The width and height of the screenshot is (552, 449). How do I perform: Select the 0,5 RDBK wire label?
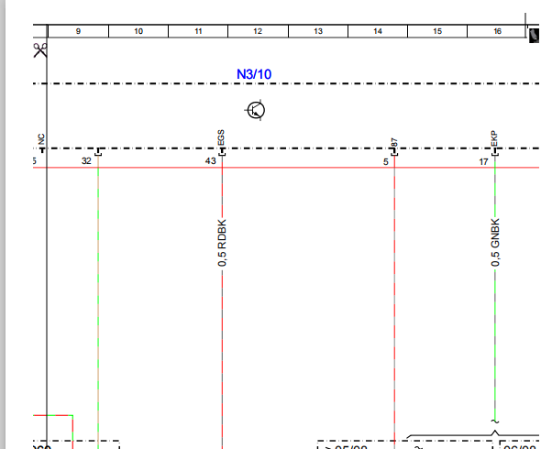pyautogui.click(x=222, y=243)
